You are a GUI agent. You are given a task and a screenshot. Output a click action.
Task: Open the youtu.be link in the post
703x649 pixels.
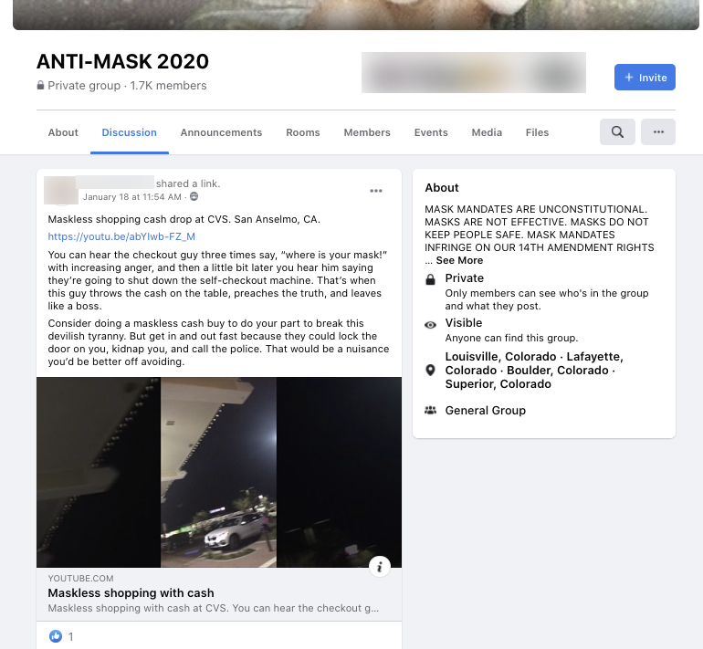[121, 236]
